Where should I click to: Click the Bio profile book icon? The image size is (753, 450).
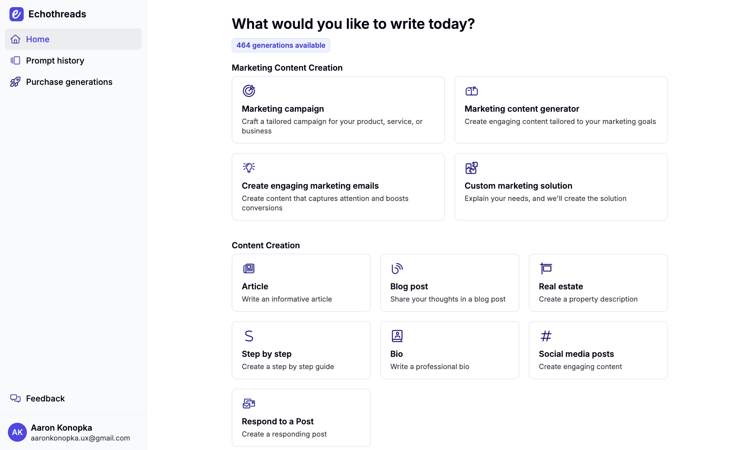coord(397,336)
